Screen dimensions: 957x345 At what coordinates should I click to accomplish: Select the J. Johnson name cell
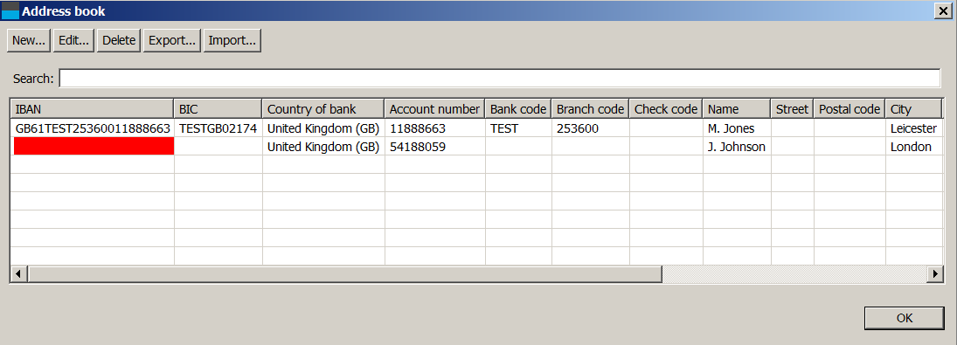[737, 146]
